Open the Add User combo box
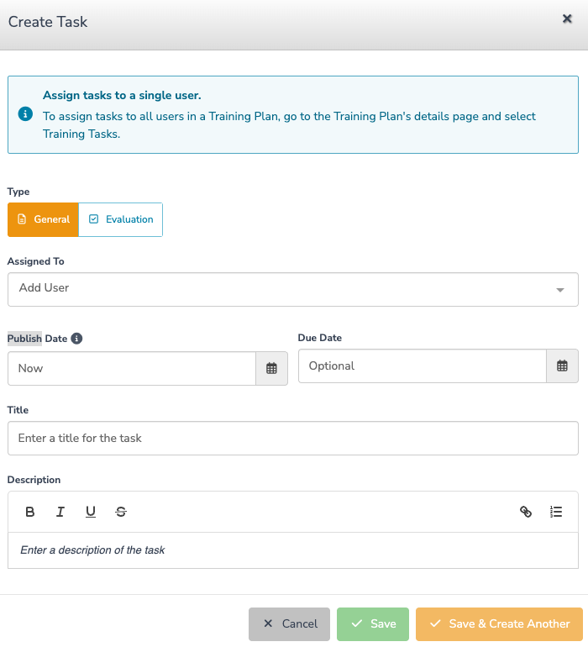This screenshot has width=588, height=647. click(x=293, y=289)
